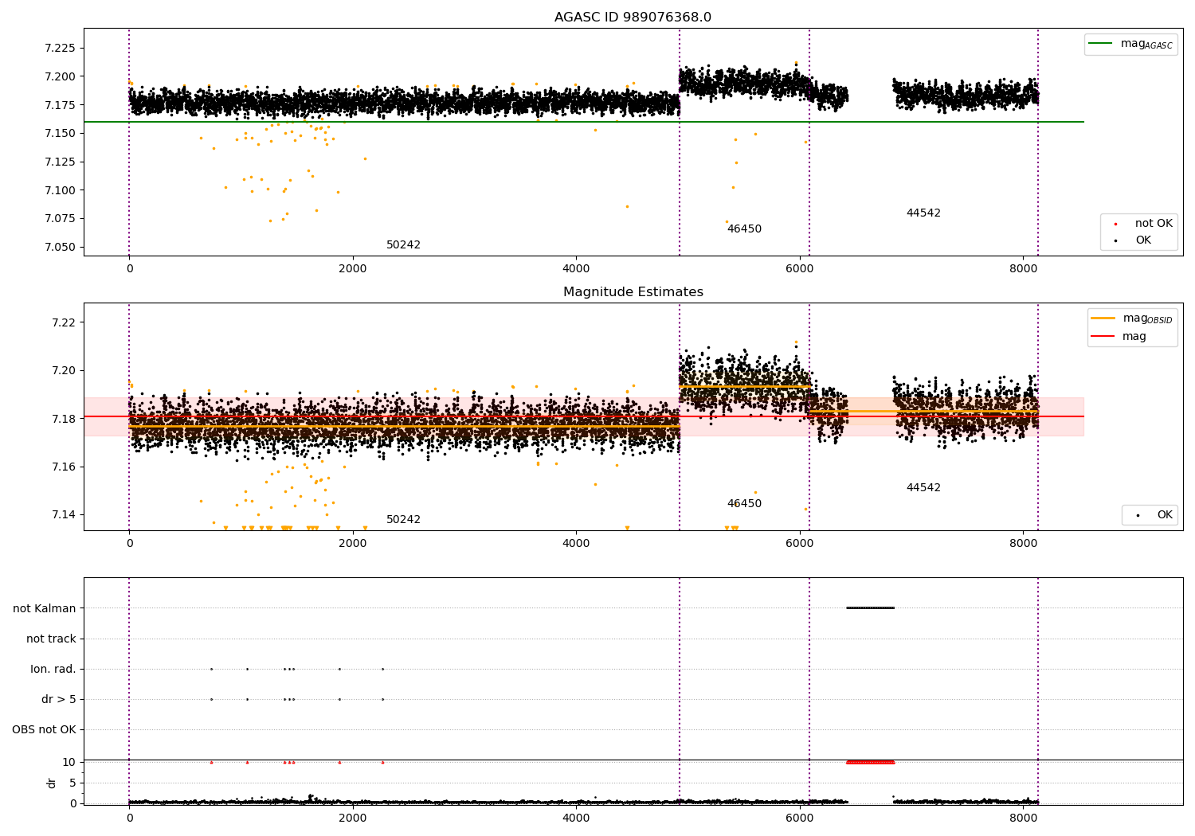
Task: Click the x-axis tick 4000 under the top plot
Action: (576, 269)
